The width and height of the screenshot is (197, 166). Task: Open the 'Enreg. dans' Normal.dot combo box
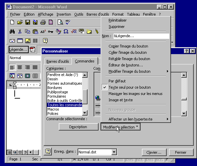[97, 152]
